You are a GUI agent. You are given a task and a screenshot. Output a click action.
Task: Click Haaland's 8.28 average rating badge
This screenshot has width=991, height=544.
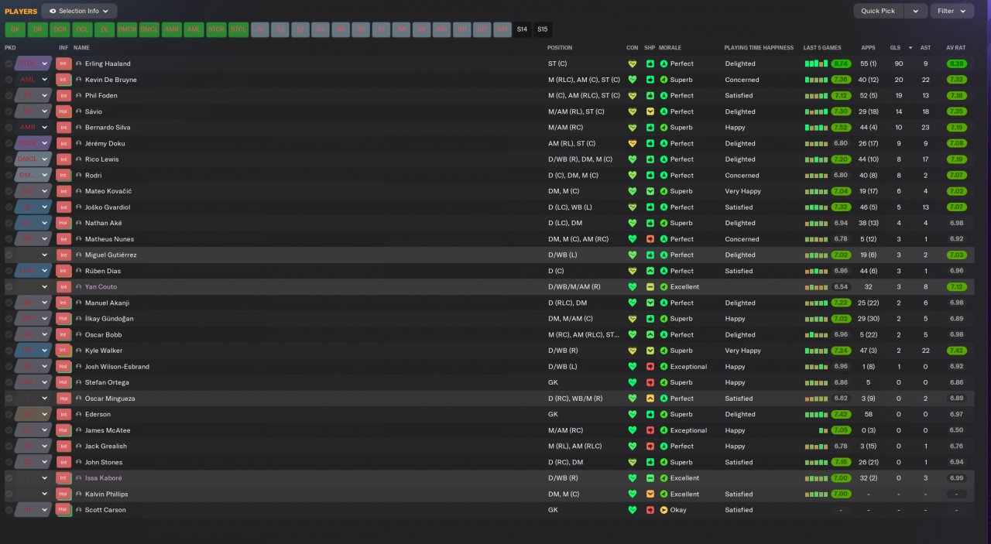[957, 63]
